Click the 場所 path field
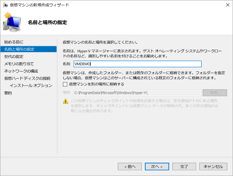233x176 pixels. pyautogui.click(x=137, y=93)
